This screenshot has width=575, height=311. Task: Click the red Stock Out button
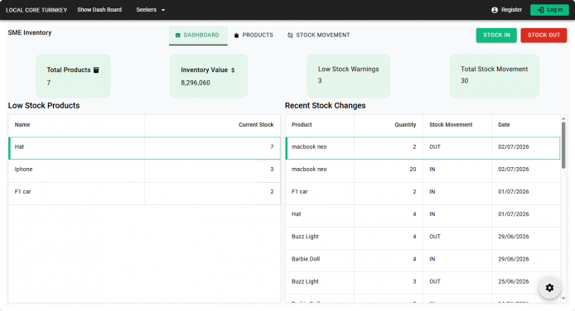544,35
